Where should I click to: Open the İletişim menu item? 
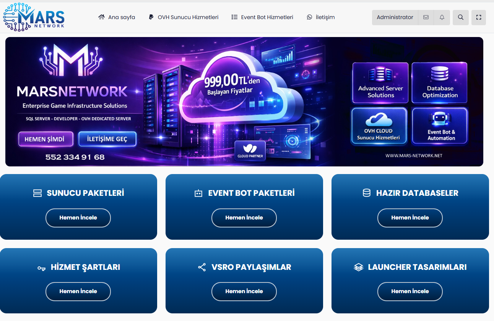tap(320, 17)
